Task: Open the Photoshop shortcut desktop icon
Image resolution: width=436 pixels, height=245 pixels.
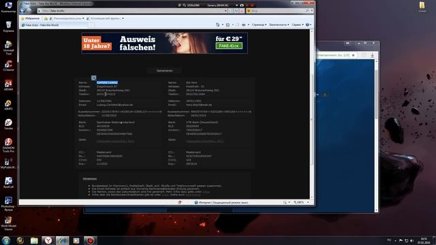Action: (x=8, y=203)
